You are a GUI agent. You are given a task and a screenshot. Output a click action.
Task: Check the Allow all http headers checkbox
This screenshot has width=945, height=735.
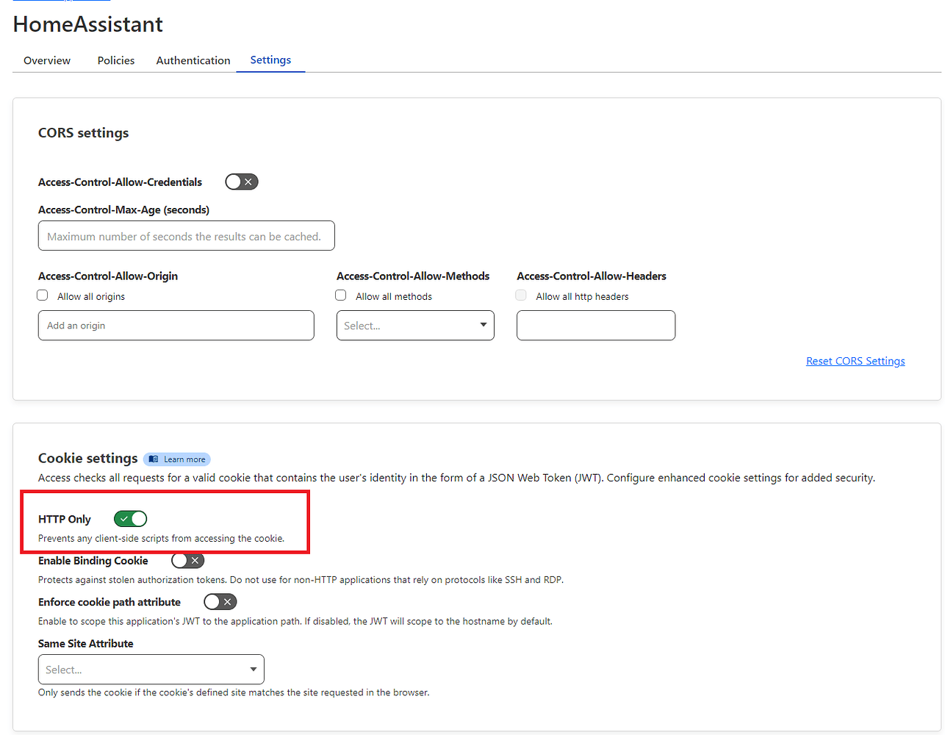(x=520, y=295)
